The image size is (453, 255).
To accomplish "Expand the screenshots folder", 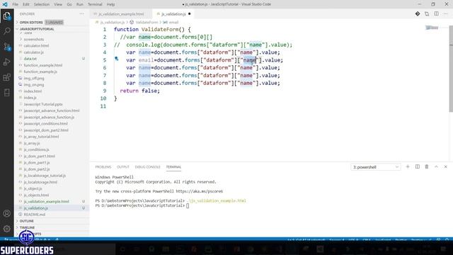I will pos(34,39).
